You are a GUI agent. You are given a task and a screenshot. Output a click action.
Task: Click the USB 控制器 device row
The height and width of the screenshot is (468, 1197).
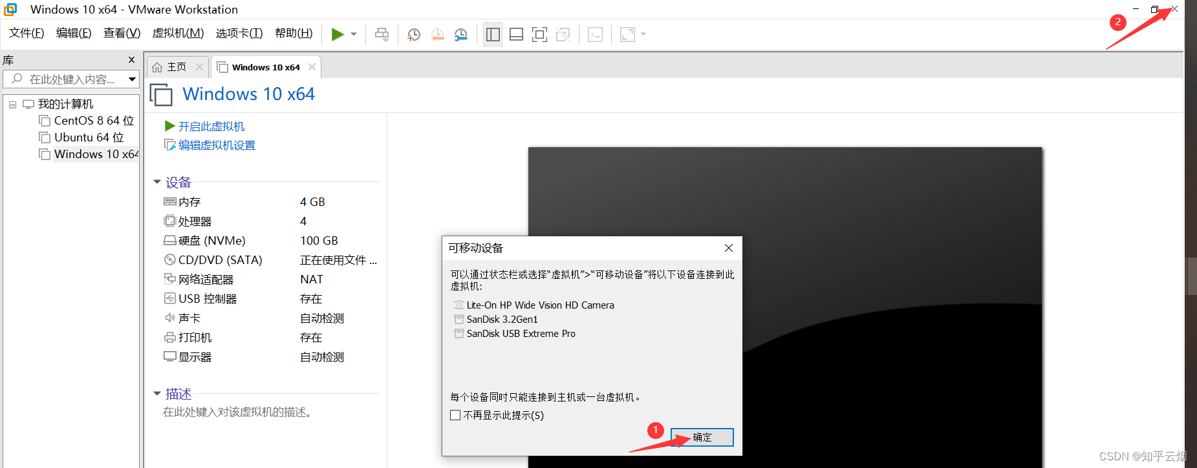click(270, 299)
